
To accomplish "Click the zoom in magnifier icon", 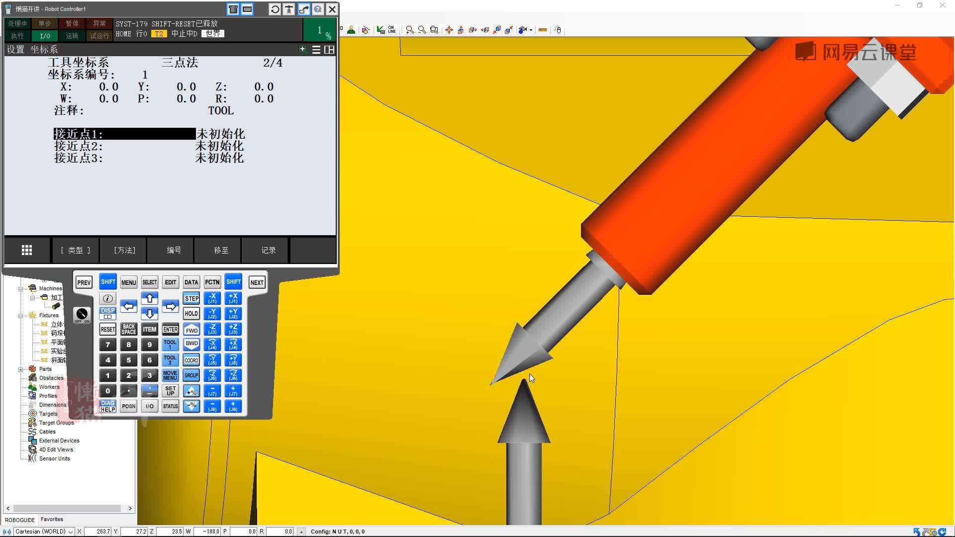I will click(x=409, y=30).
